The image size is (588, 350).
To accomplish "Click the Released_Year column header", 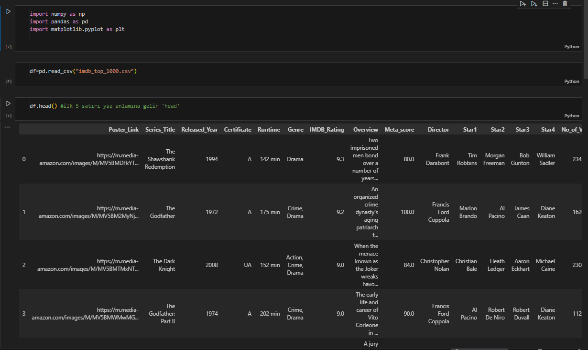I will tap(199, 130).
